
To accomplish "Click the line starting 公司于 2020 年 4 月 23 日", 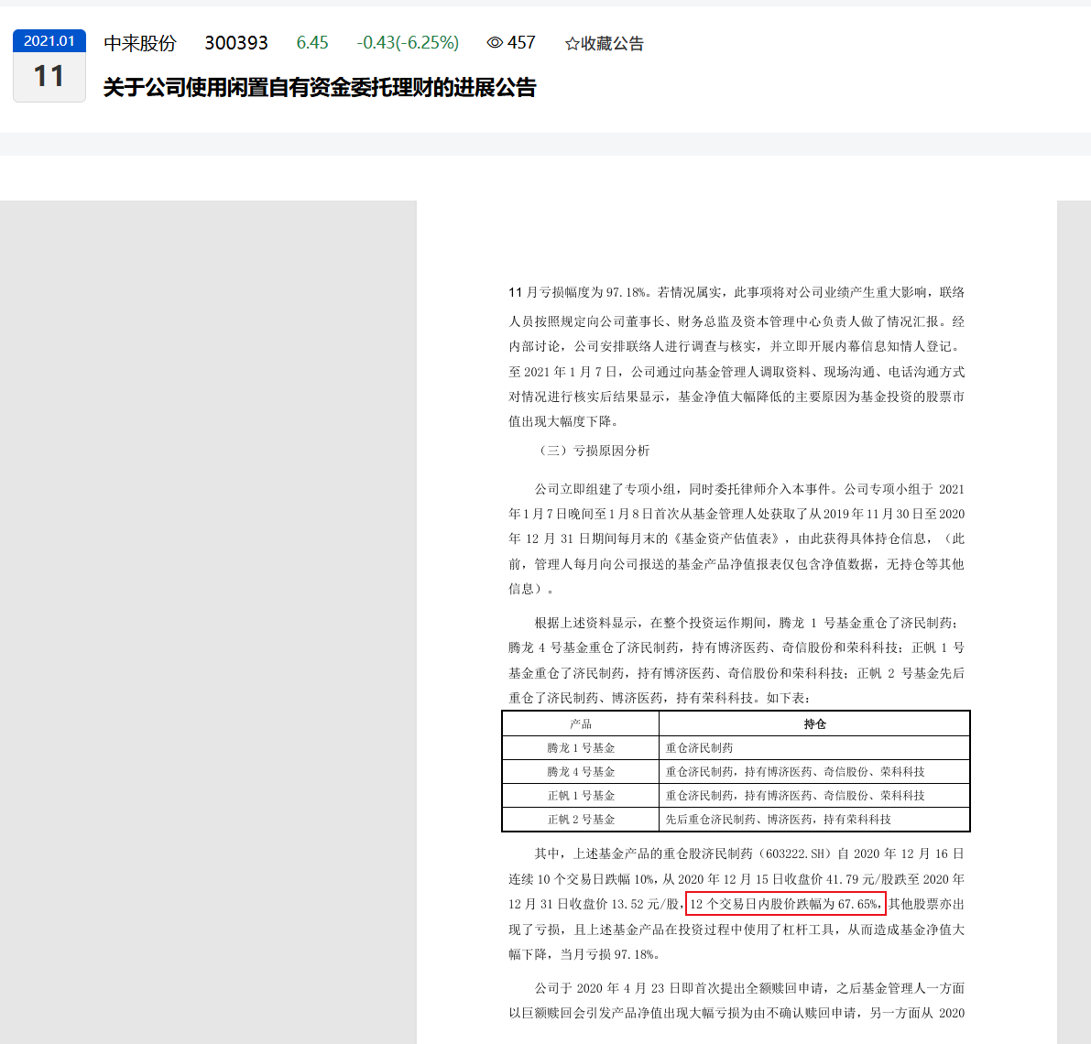I will (749, 988).
